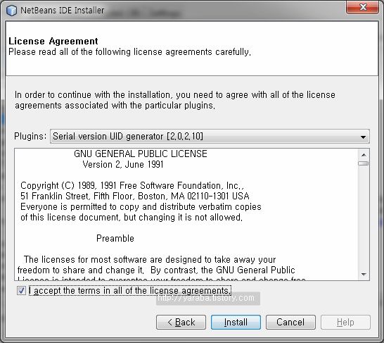
Task: Click the license scrollbar up arrow
Action: 364,155
